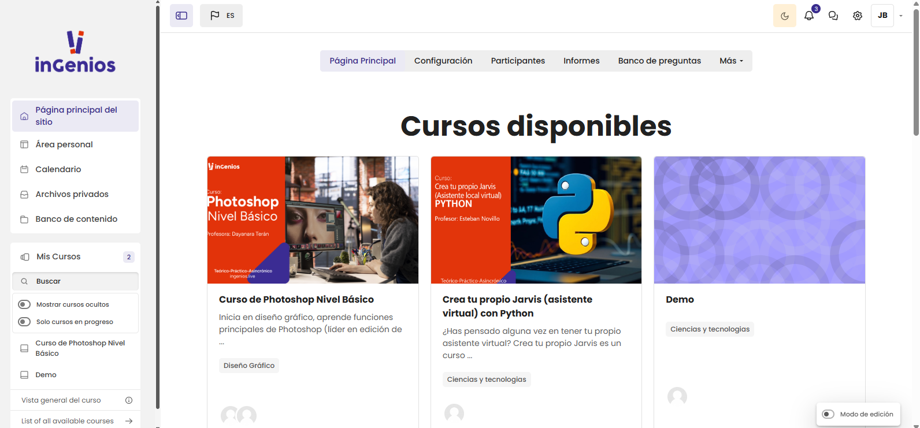
Task: Enable Mostrar cursos ocultos toggle
Action: (x=24, y=304)
